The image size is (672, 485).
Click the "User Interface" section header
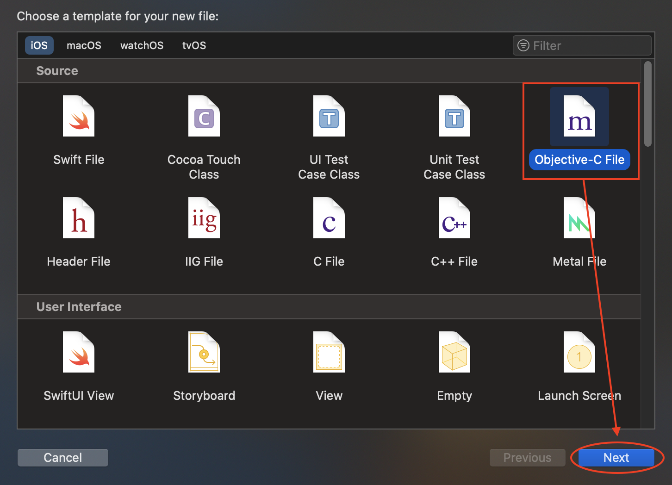79,307
